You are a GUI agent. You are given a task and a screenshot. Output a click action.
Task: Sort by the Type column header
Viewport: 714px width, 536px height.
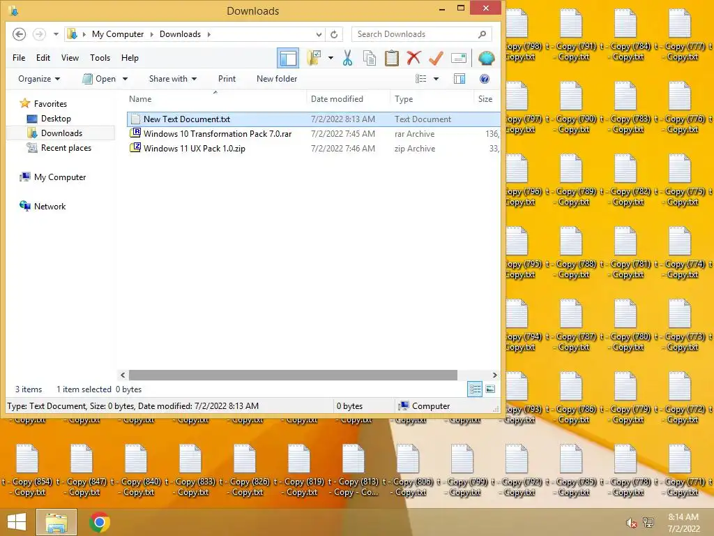coord(432,99)
